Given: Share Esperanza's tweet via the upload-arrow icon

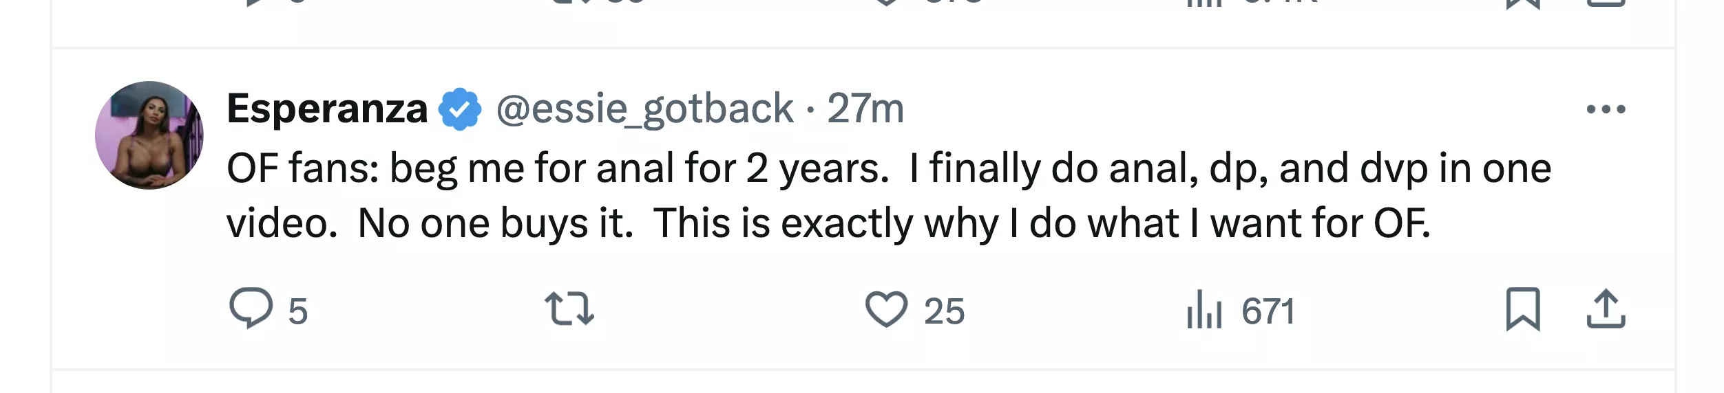Looking at the screenshot, I should pyautogui.click(x=1606, y=309).
